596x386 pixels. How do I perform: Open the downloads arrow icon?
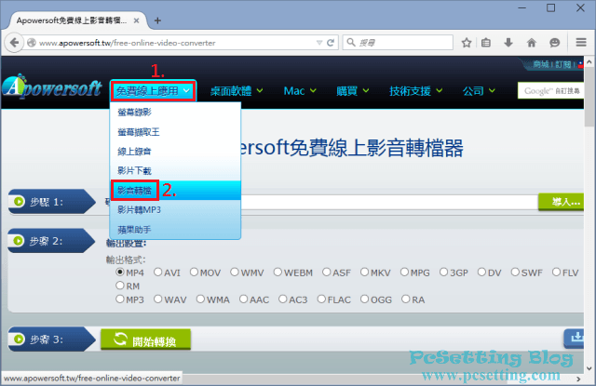[x=508, y=43]
